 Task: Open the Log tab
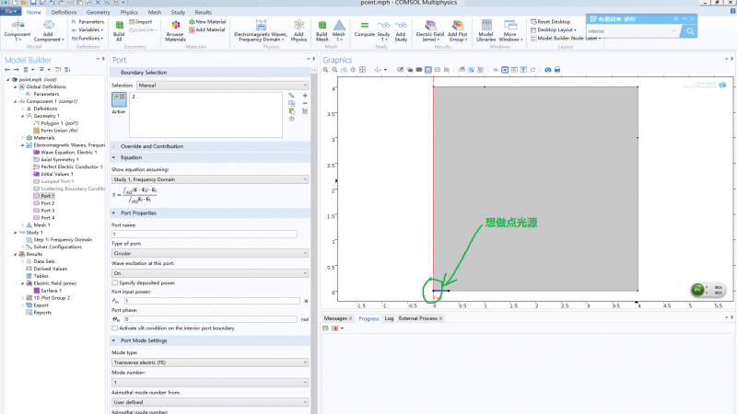coord(388,318)
